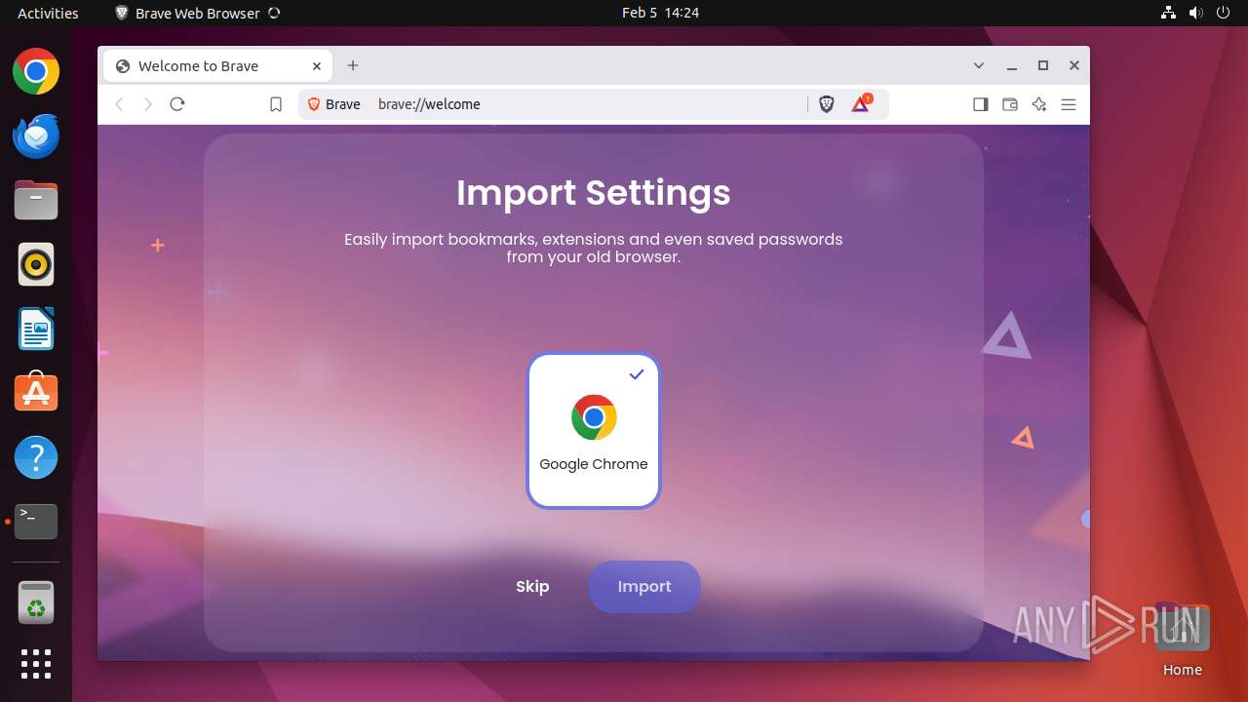Reload the brave://welcome page
The width and height of the screenshot is (1248, 702).
[x=177, y=104]
